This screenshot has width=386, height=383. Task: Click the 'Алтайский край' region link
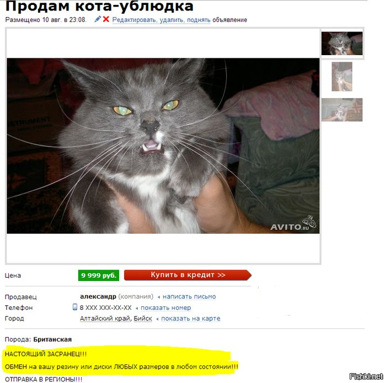105,319
